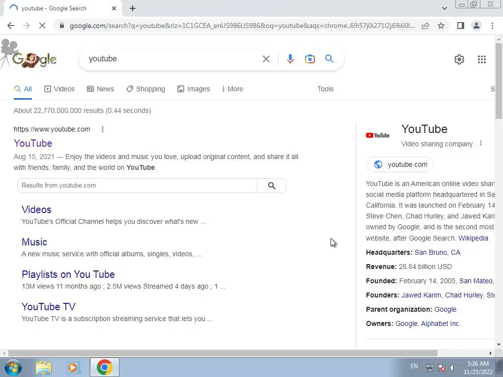This screenshot has width=503, height=377.
Task: Expand the More search filters menu
Action: [232, 89]
